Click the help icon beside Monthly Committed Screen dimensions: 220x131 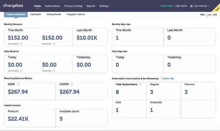click(x=21, y=44)
